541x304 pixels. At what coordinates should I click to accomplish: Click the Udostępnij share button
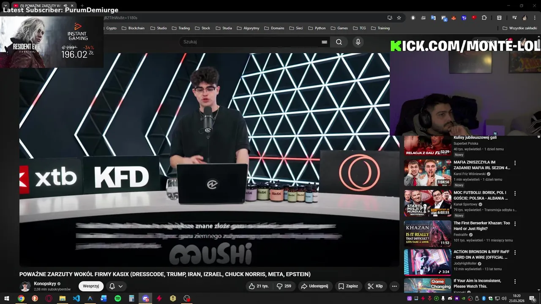(314, 286)
